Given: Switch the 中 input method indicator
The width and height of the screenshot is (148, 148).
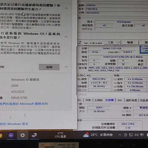Looking at the screenshot, I should click(142, 135).
